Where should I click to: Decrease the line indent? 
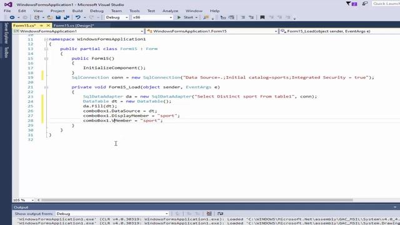click(x=223, y=17)
